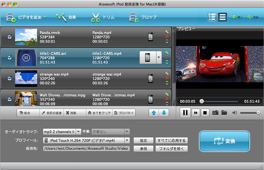This screenshot has height=170, width=264.
Task: Expand the ビデオを追加 dropdown arrow
Action: pos(45,17)
